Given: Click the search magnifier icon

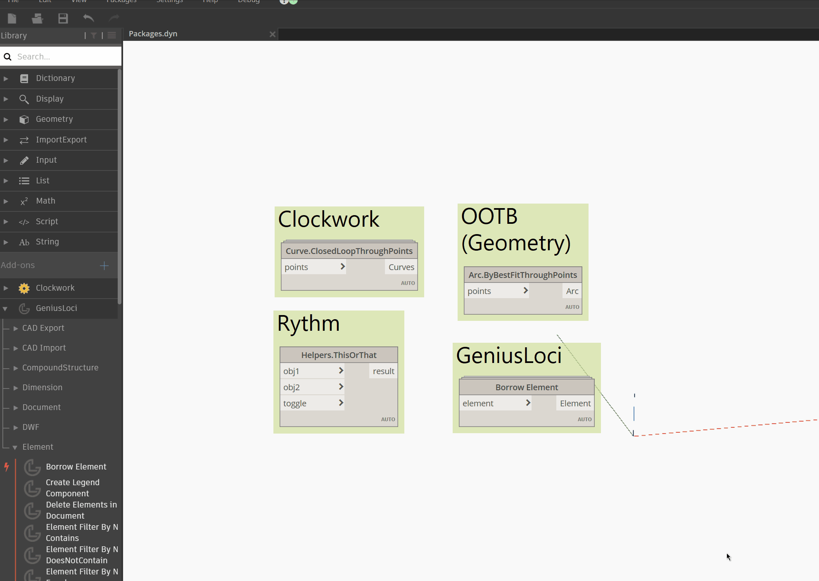Looking at the screenshot, I should click(x=7, y=57).
